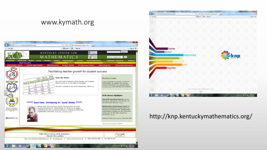This screenshot has height=150, width=267.
Task: Click the blue apple 'Learning for Life' logo
Action: tap(12, 87)
